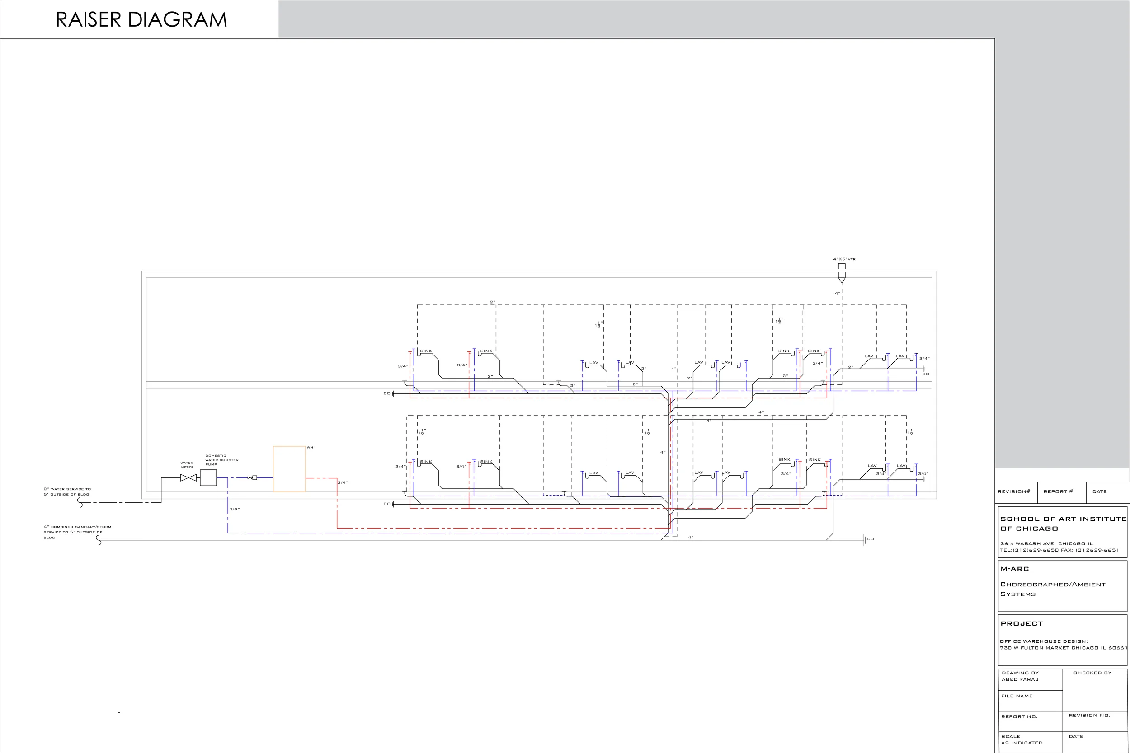This screenshot has height=753, width=1130.
Task: Click the orange water heater rectangle
Action: (x=289, y=469)
